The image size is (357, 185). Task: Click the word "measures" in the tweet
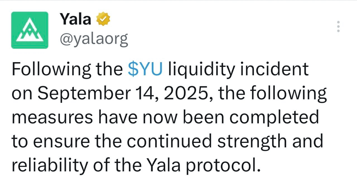coord(52,118)
